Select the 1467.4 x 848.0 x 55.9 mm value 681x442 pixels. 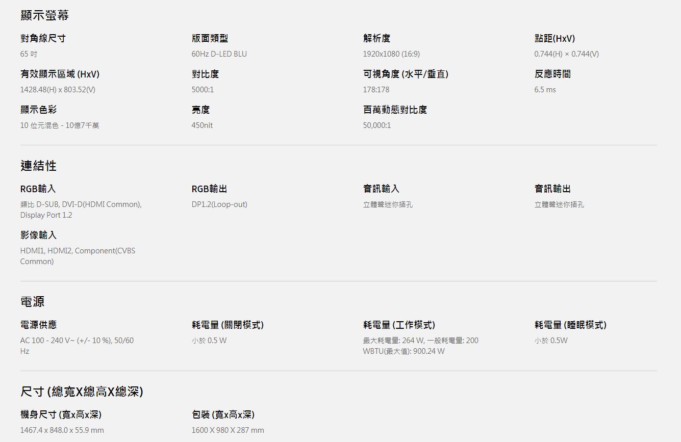tap(62, 430)
